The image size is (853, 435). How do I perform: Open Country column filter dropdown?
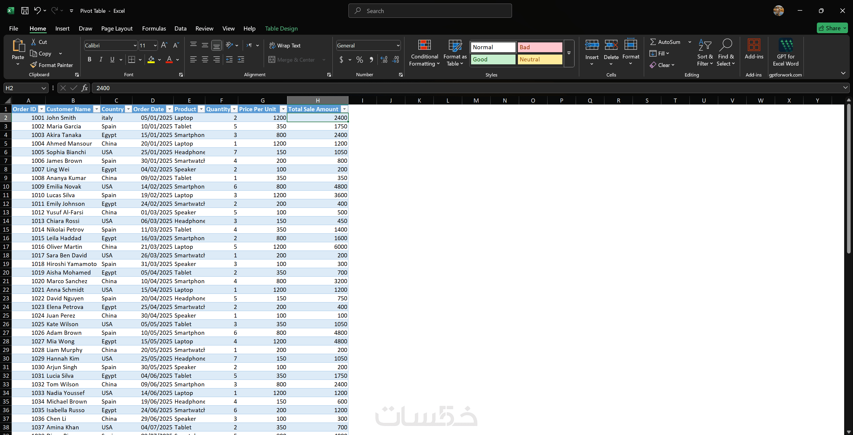pyautogui.click(x=128, y=109)
